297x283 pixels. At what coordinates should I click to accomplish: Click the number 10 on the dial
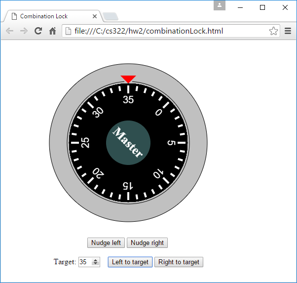(x=158, y=173)
